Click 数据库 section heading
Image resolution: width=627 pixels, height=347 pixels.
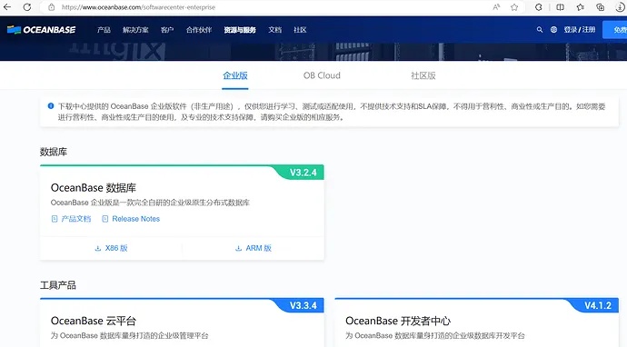pos(54,152)
